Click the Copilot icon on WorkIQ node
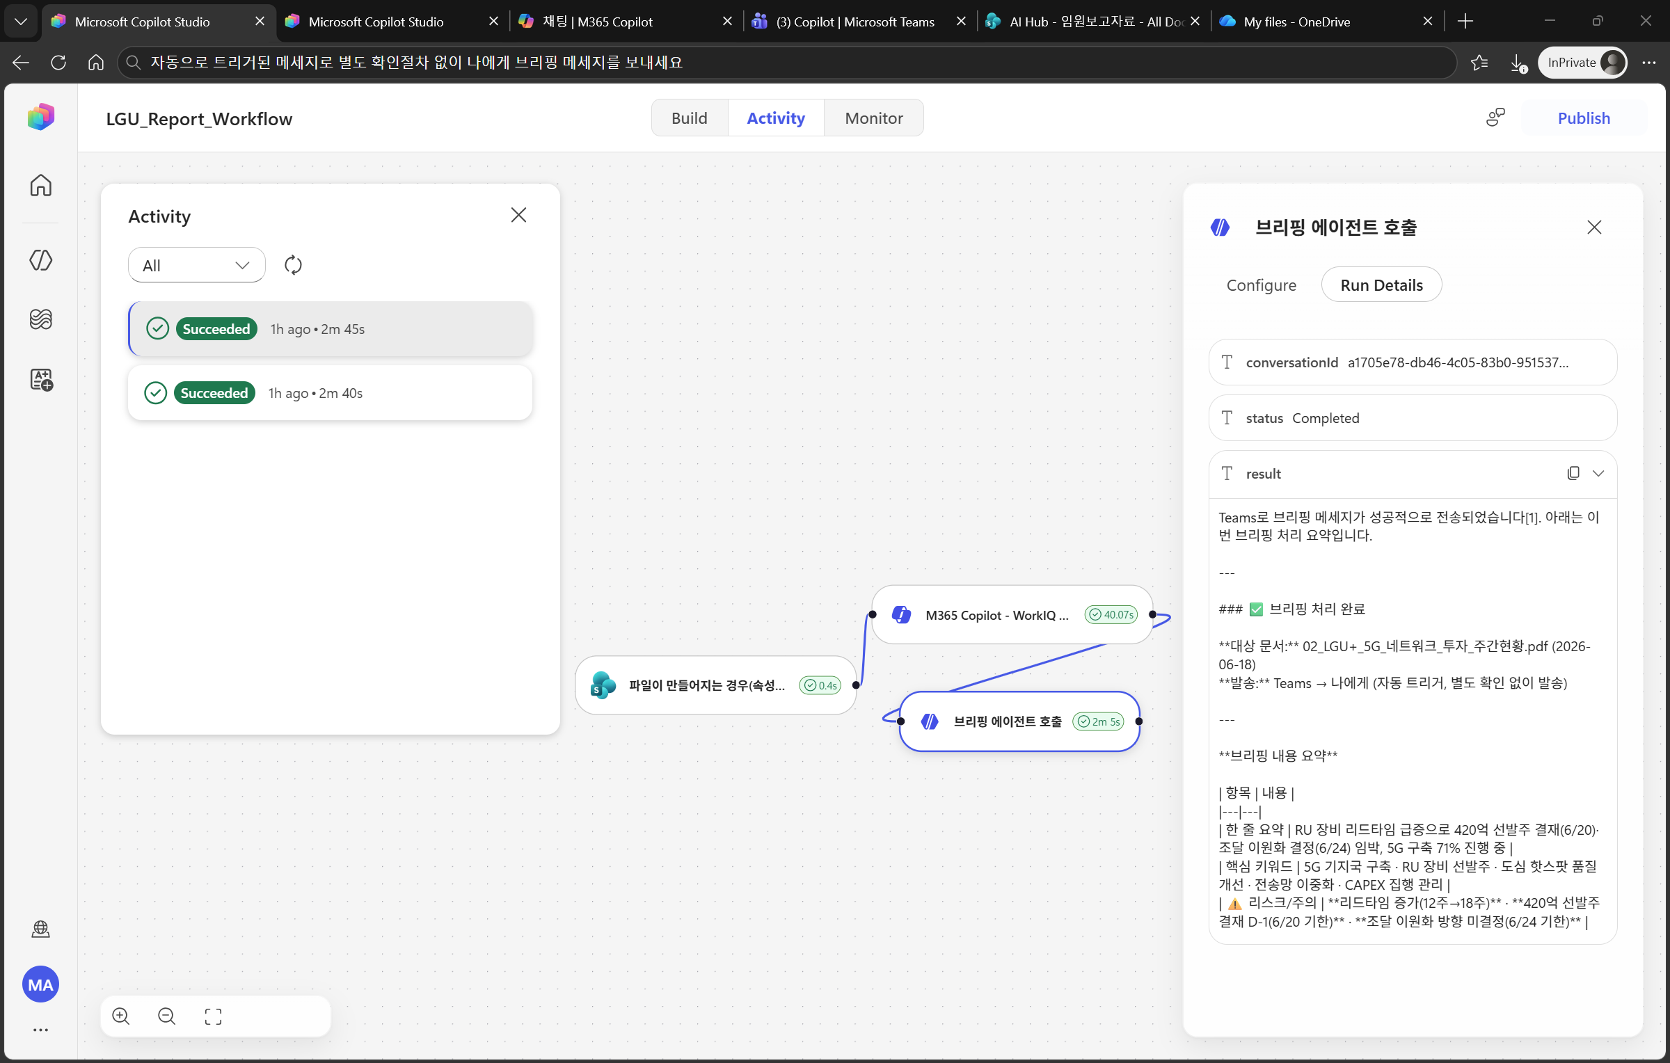The width and height of the screenshot is (1670, 1063). [x=901, y=615]
